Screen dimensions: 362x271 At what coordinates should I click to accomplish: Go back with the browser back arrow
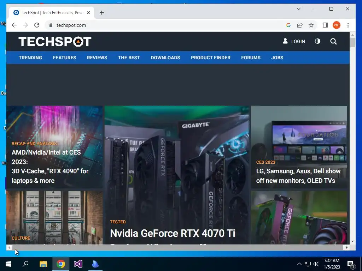click(x=14, y=25)
